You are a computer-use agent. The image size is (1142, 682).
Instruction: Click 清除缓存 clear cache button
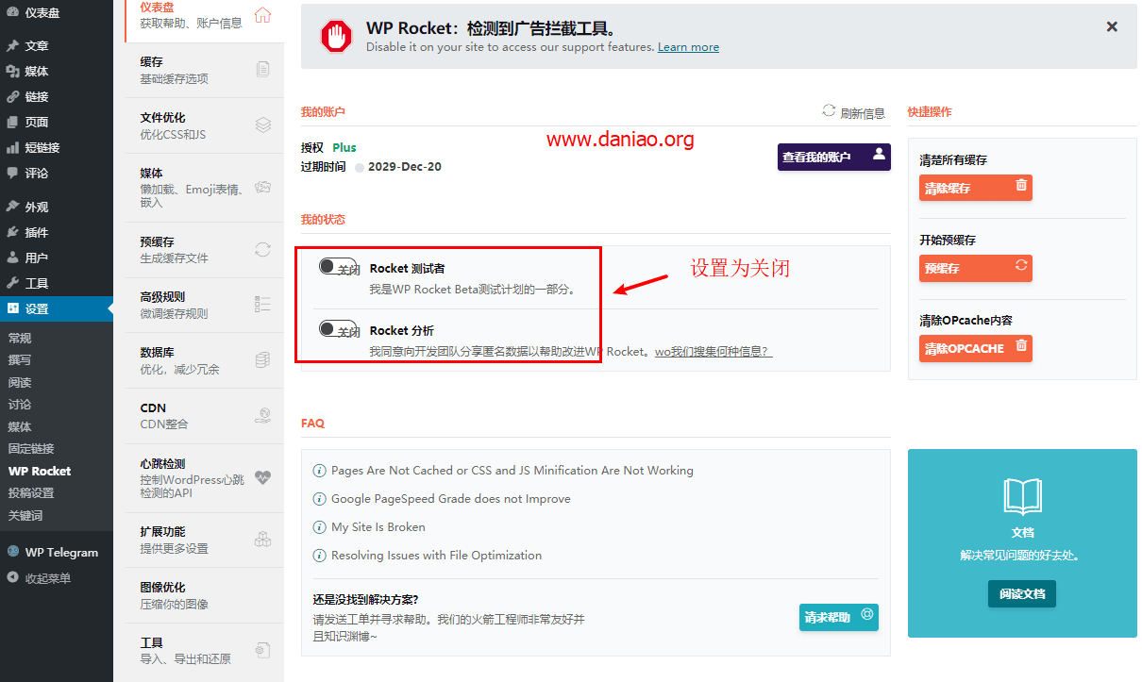pyautogui.click(x=976, y=188)
